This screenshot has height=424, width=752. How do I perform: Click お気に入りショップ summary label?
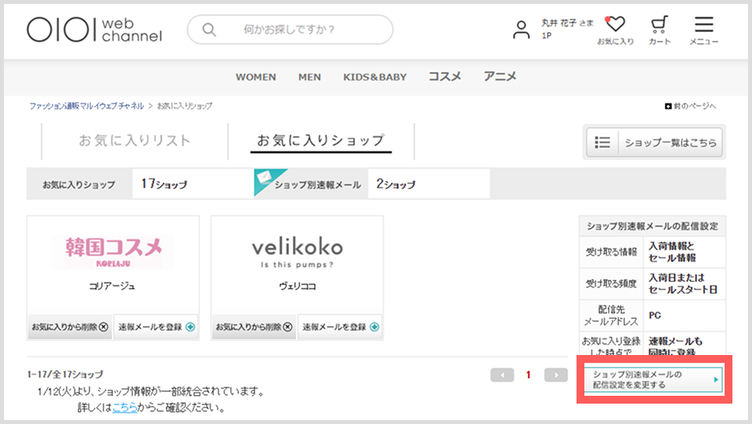(x=79, y=185)
